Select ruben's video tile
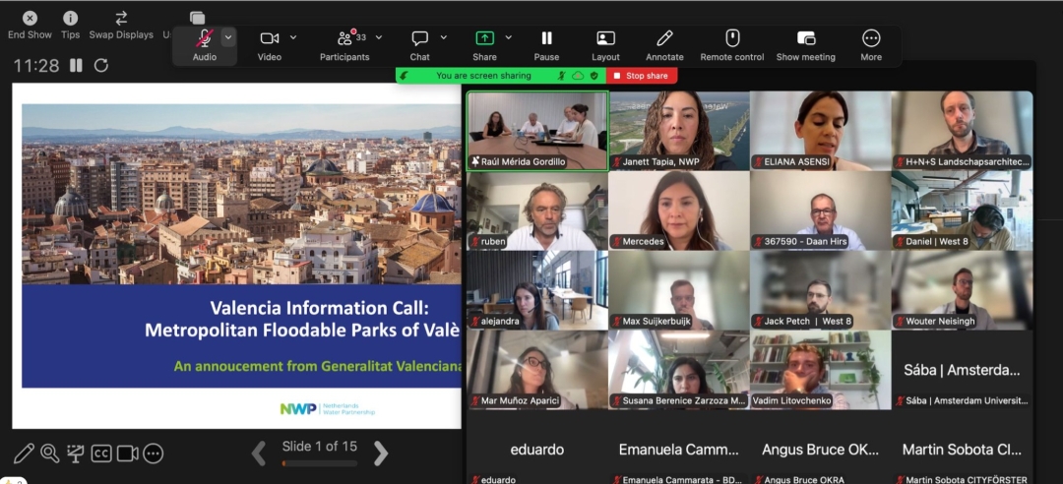 coord(537,211)
